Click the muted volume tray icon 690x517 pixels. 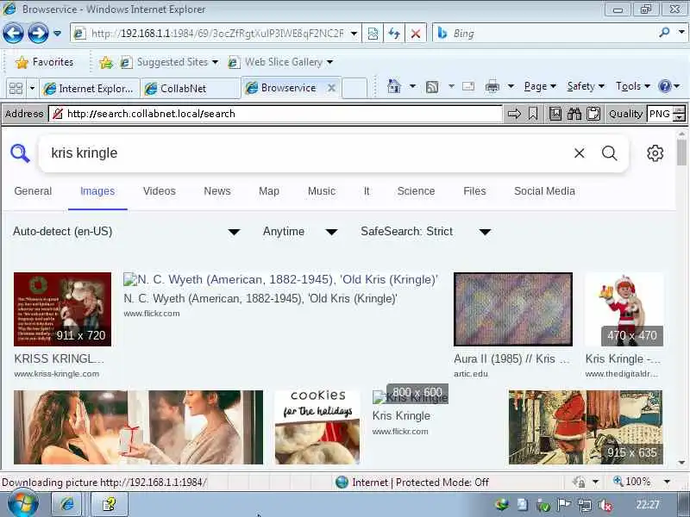[606, 505]
